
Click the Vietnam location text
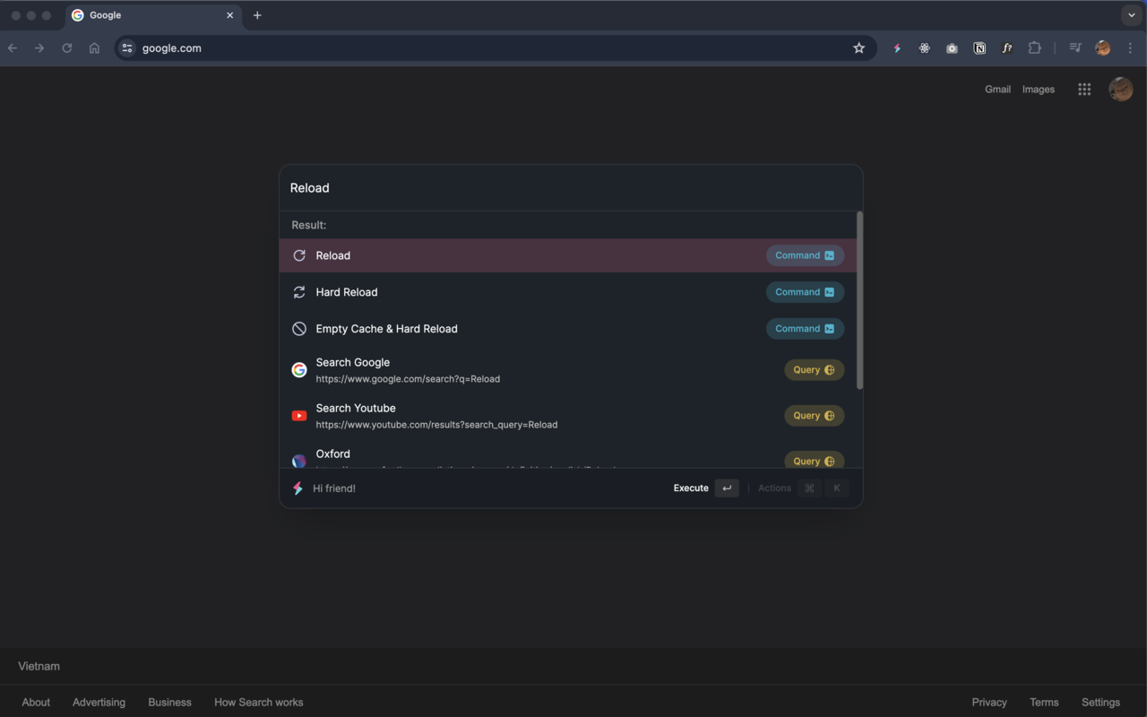[39, 667]
